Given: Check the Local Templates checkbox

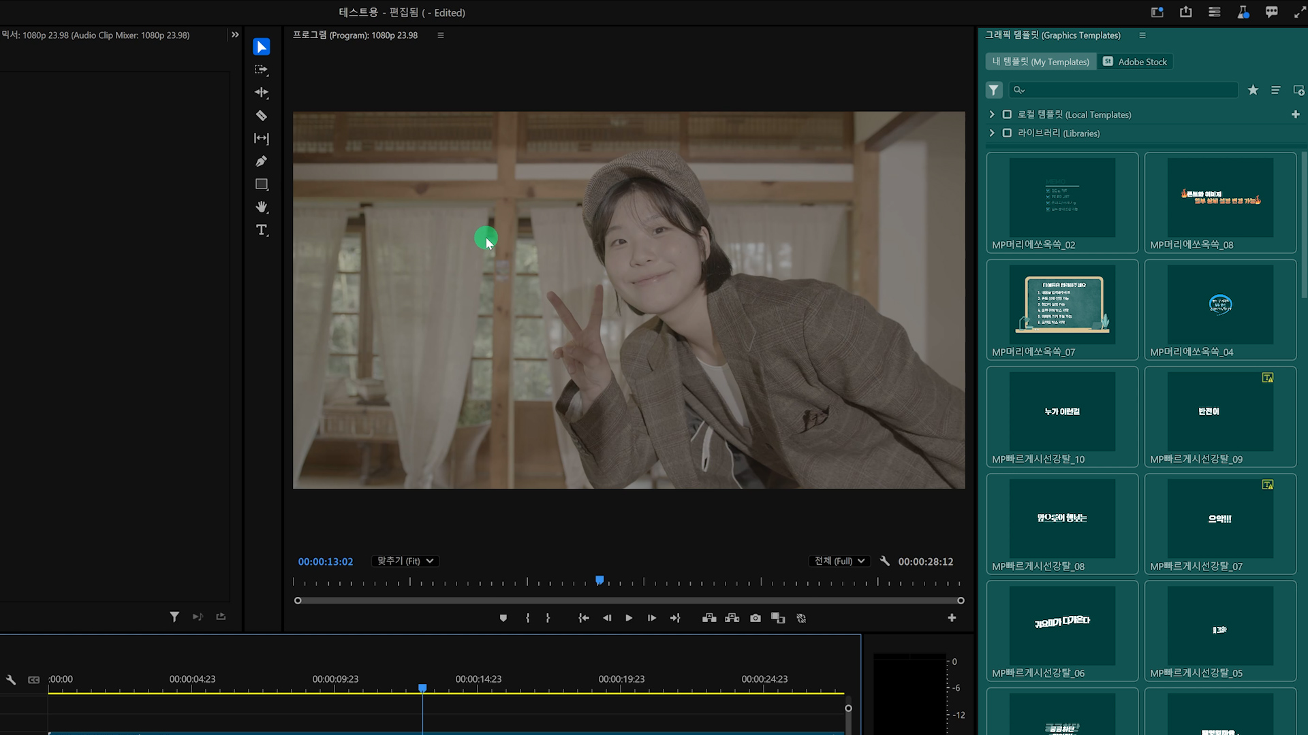Looking at the screenshot, I should [1007, 114].
